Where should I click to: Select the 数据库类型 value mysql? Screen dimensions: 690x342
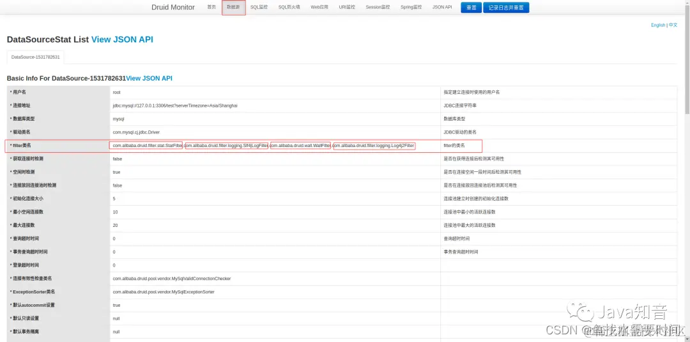click(x=119, y=119)
